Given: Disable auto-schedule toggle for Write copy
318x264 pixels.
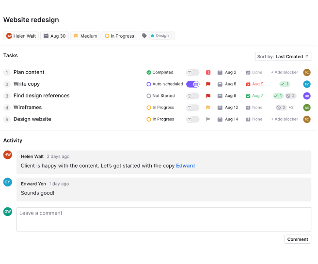Looking at the screenshot, I should pyautogui.click(x=192, y=84).
